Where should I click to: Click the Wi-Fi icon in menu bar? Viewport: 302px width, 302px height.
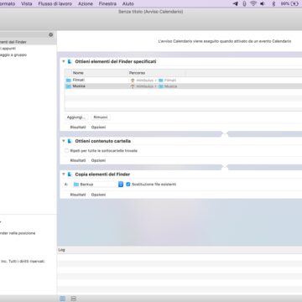pos(253,3)
